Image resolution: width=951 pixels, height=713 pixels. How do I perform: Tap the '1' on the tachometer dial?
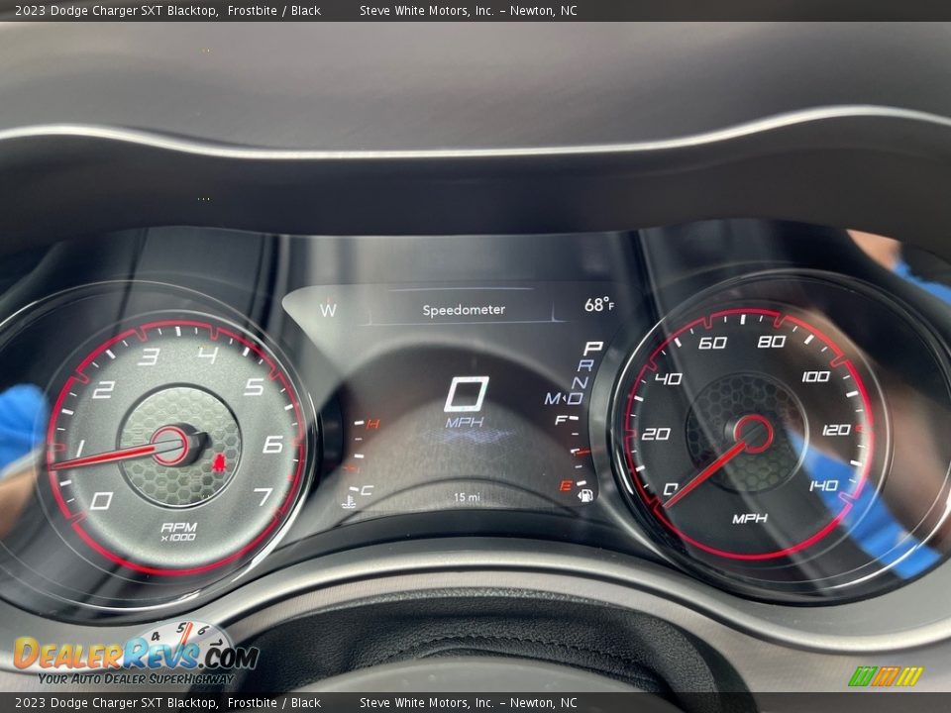tap(80, 449)
